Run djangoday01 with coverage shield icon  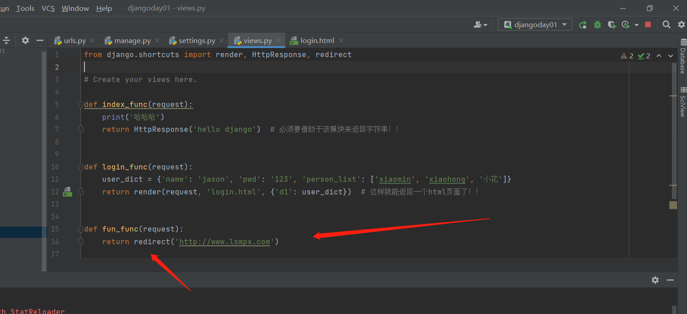612,25
